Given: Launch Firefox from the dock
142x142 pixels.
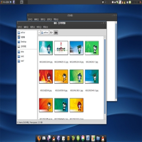Looking at the screenshot, I should click(39, 138).
